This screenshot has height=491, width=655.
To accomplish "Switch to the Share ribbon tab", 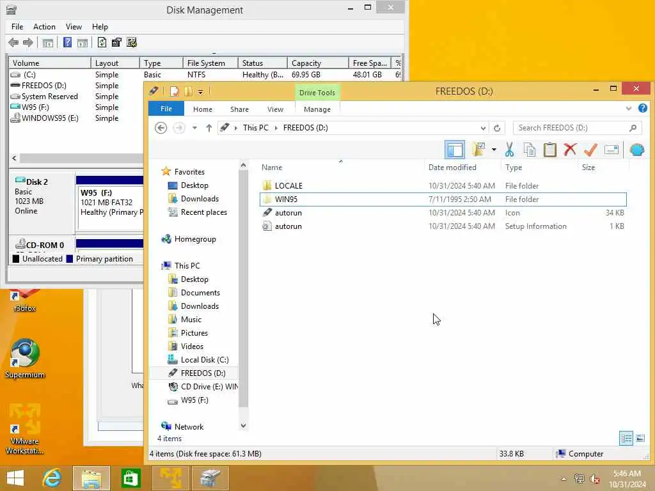I will click(239, 109).
